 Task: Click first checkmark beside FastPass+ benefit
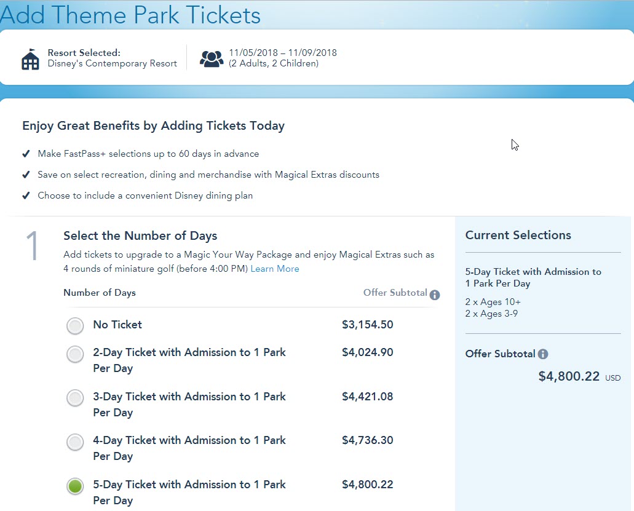coord(26,154)
